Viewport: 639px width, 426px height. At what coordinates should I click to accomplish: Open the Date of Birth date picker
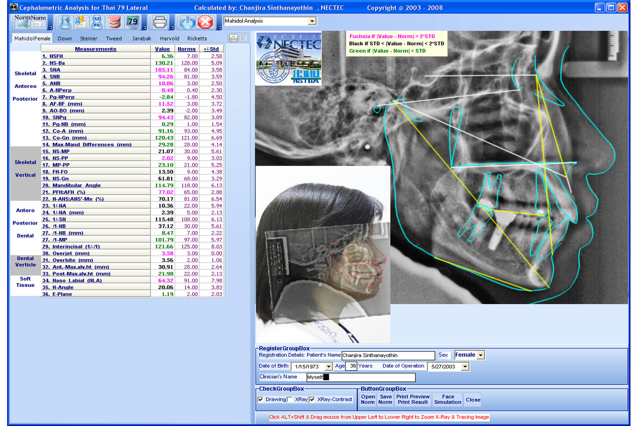pyautogui.click(x=328, y=366)
